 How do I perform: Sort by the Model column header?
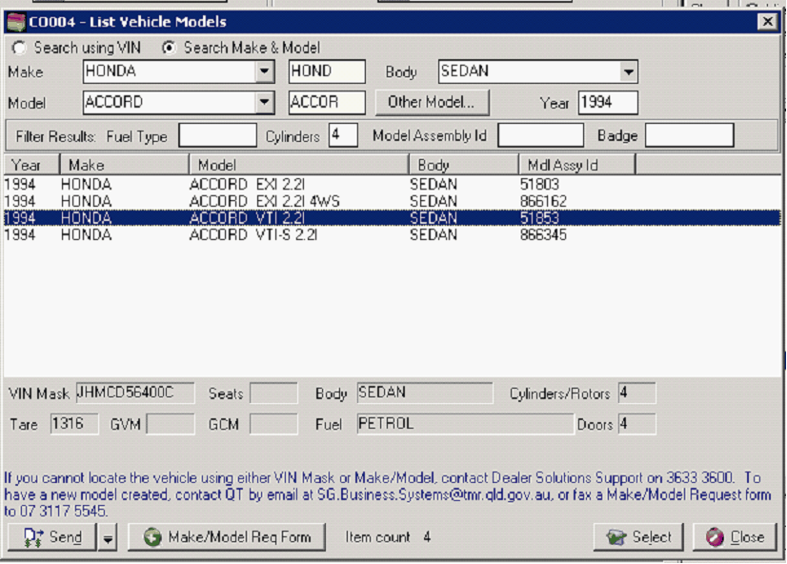pos(298,165)
